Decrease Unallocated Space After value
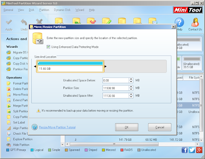205x159 pixels. (x=131, y=97)
